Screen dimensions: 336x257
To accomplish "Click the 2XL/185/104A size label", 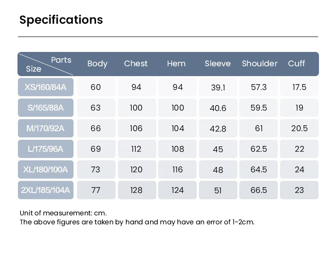I will point(46,190).
